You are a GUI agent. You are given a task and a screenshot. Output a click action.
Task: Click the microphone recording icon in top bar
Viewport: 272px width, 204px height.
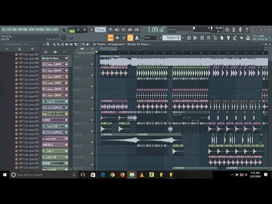(240, 29)
